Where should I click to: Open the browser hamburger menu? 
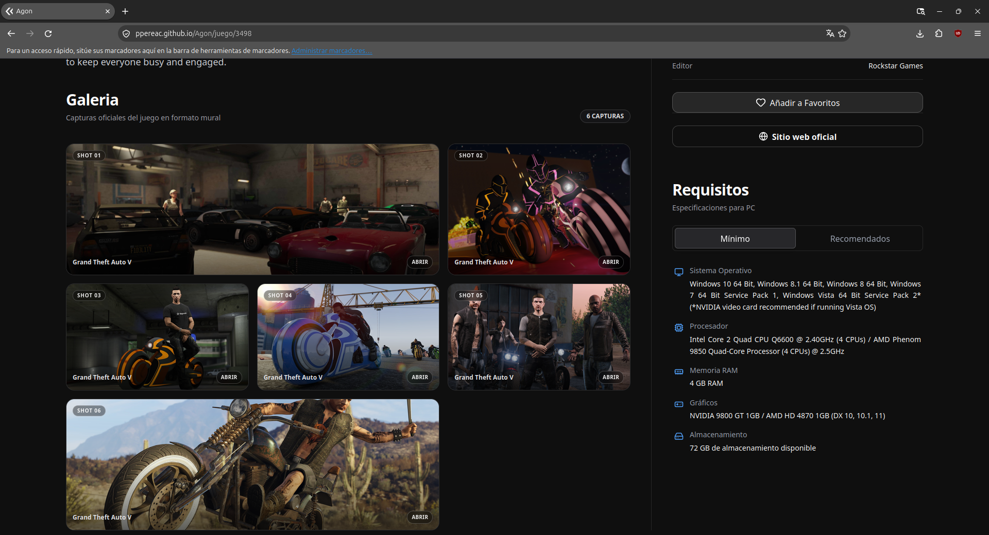pos(978,33)
